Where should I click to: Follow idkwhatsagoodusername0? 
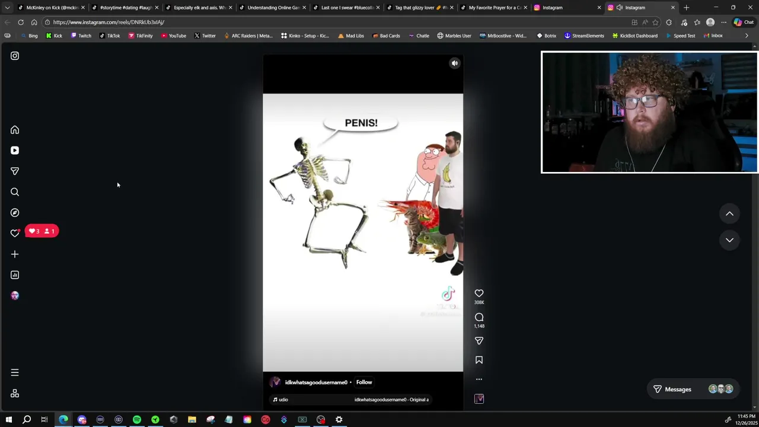(364, 383)
